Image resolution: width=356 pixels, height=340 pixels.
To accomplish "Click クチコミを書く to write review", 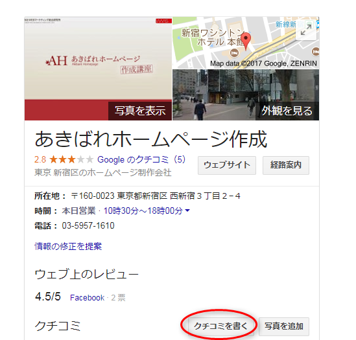I will click(220, 326).
